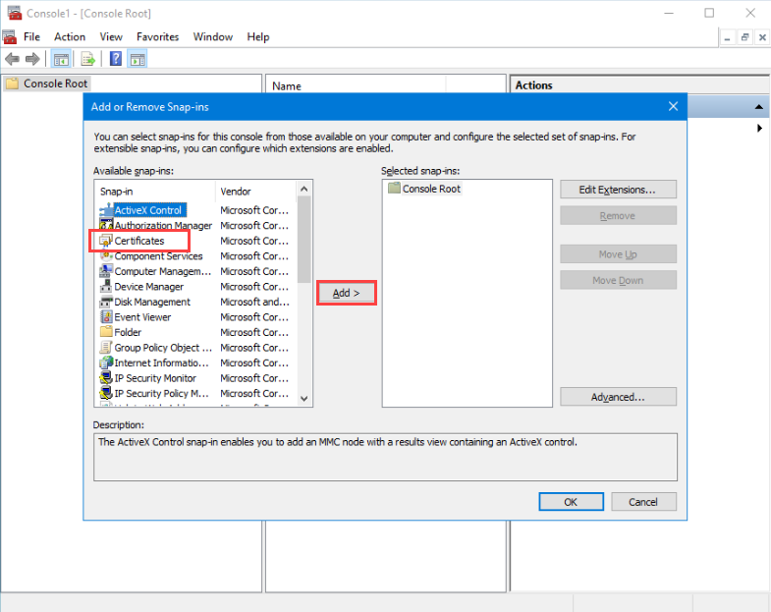Click the Forward arrow toolbar icon
This screenshot has height=612, width=771.
click(32, 60)
